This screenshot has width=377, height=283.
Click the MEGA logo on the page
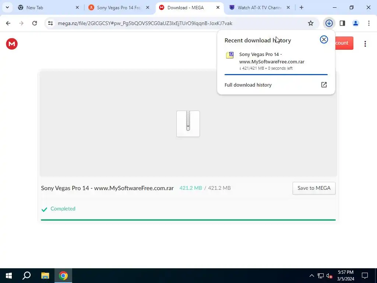12,44
